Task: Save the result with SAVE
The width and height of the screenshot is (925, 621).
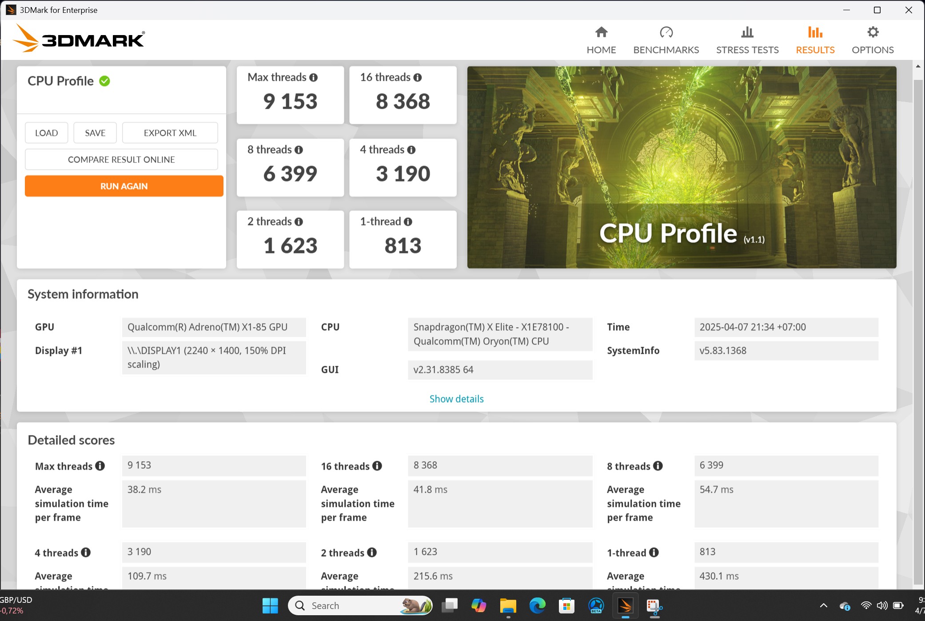Action: 95,133
